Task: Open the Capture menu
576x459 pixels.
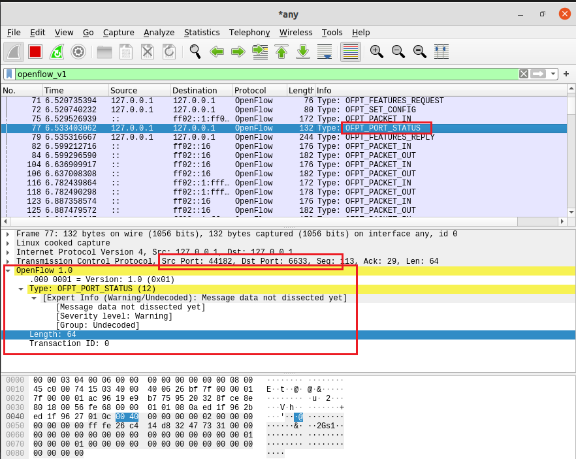Action: (118, 33)
